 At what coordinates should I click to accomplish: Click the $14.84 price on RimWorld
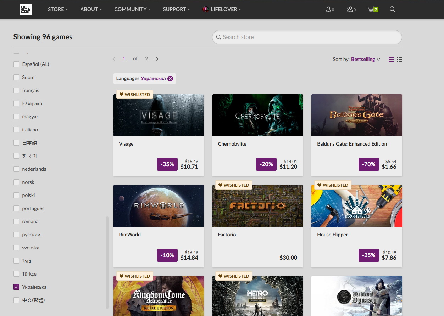pyautogui.click(x=189, y=258)
